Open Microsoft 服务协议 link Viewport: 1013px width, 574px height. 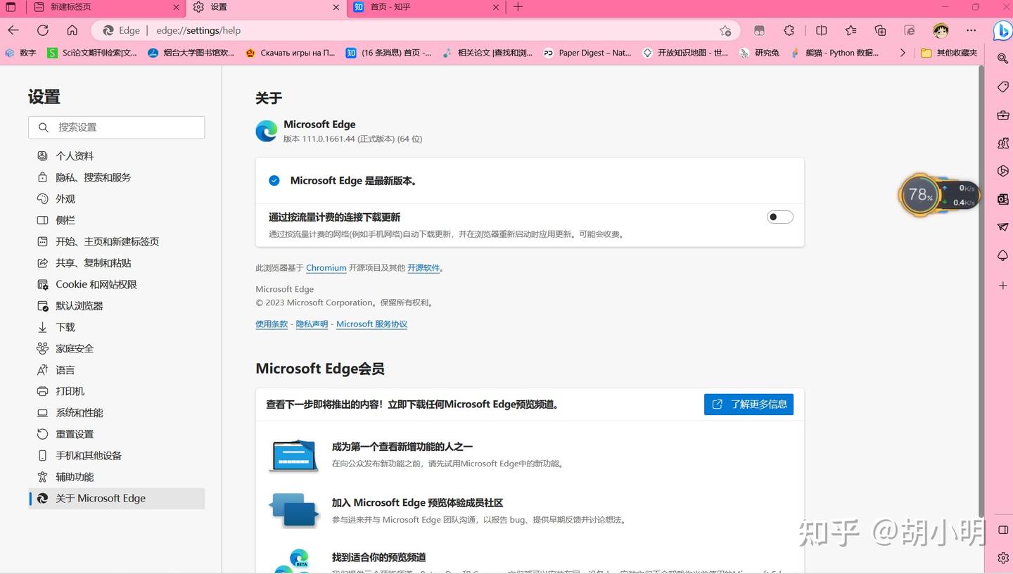[x=371, y=324]
